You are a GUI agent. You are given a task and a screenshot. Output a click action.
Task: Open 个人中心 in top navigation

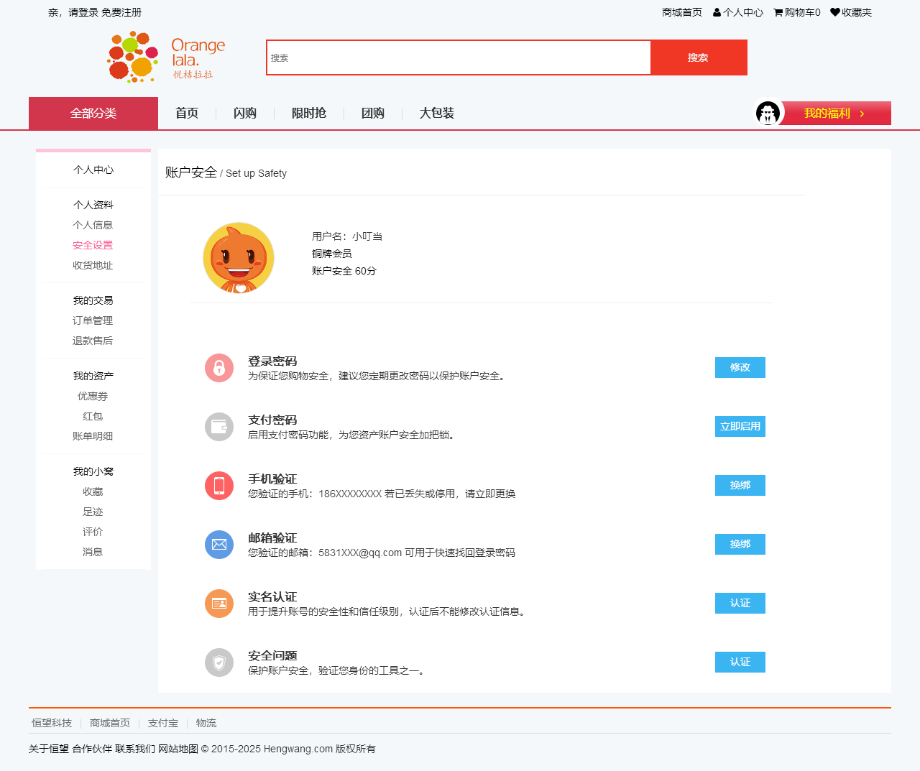(738, 12)
